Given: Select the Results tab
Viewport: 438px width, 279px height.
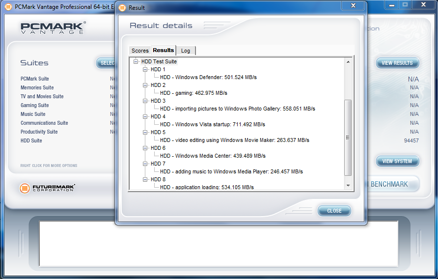Looking at the screenshot, I should click(x=164, y=50).
